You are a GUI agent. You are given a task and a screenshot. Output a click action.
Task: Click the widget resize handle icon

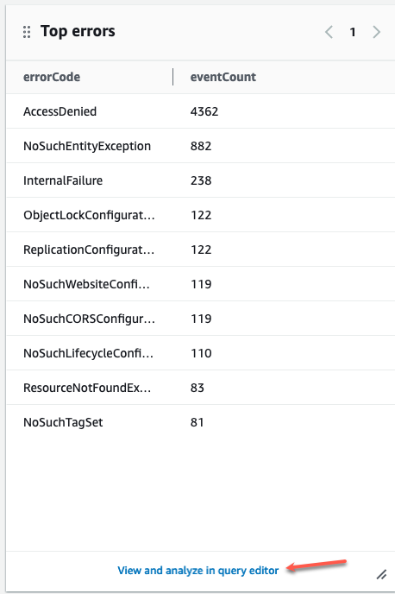[x=381, y=574]
